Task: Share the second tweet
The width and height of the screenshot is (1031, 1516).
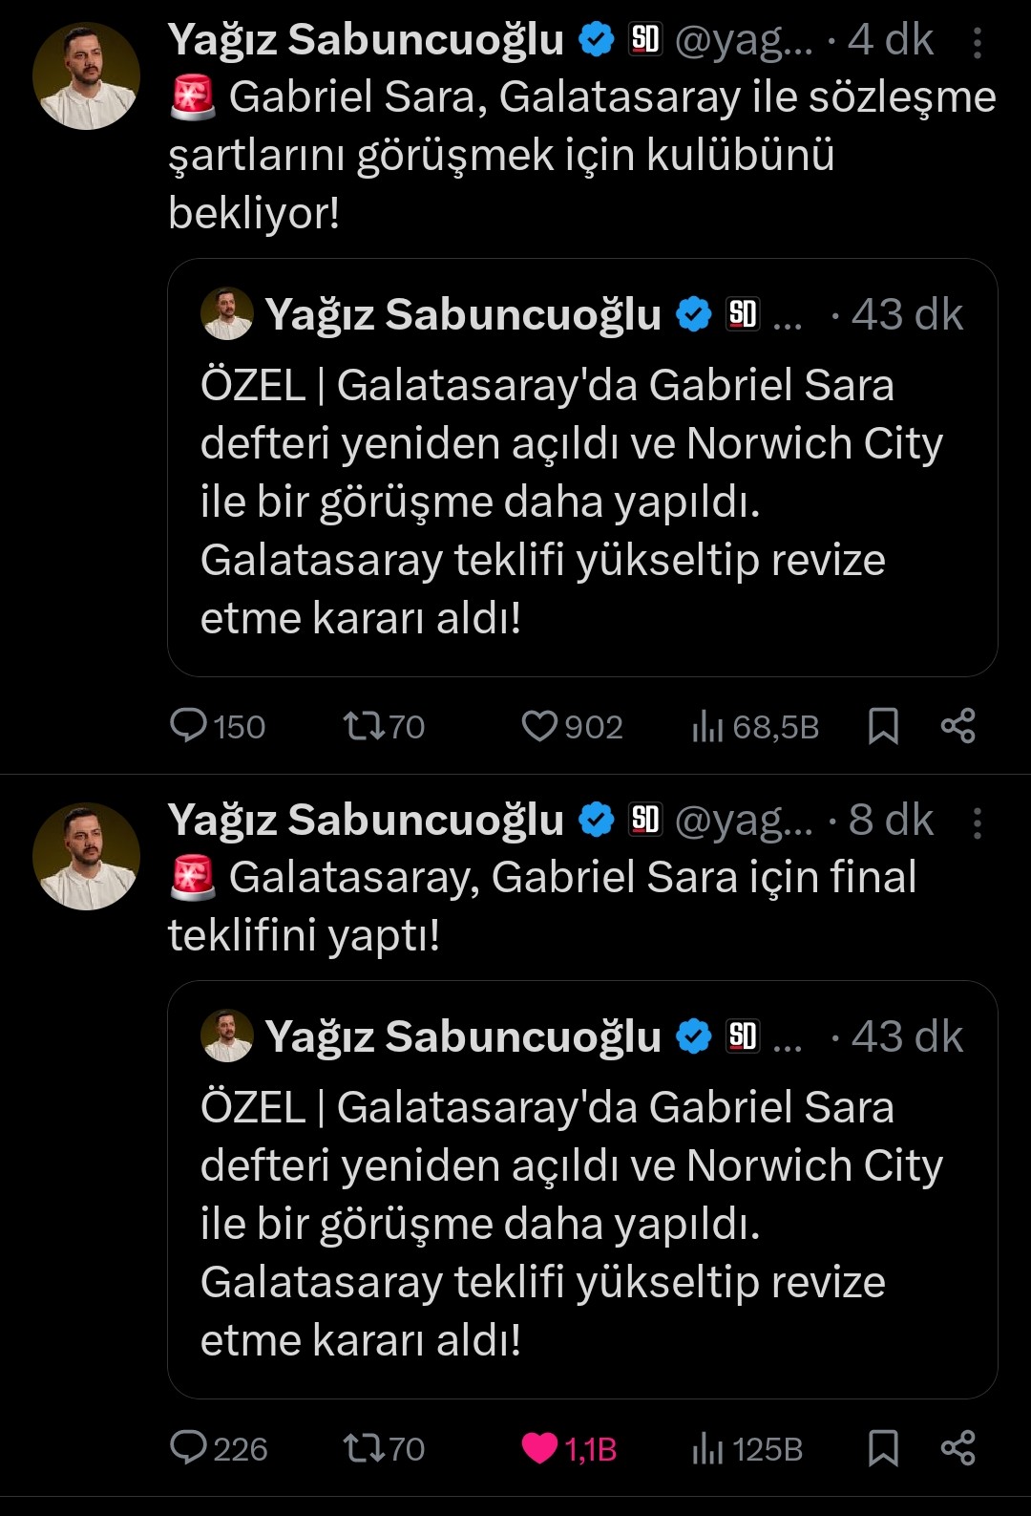Action: tap(957, 1448)
